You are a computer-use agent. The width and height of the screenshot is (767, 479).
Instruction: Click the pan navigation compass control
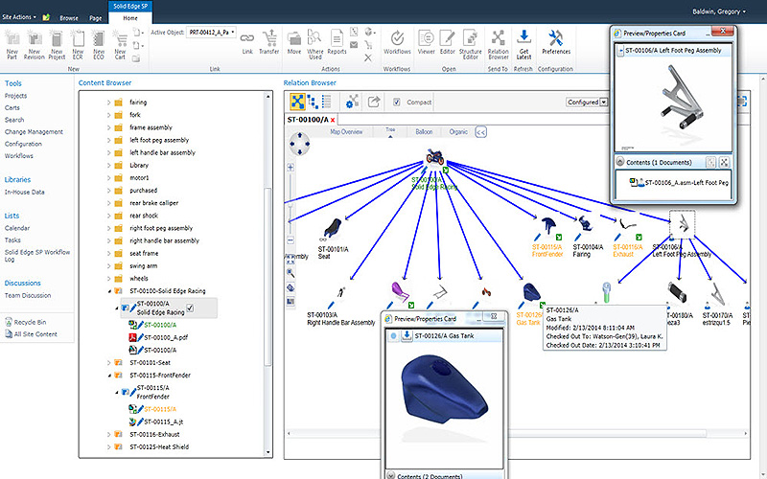coord(299,145)
